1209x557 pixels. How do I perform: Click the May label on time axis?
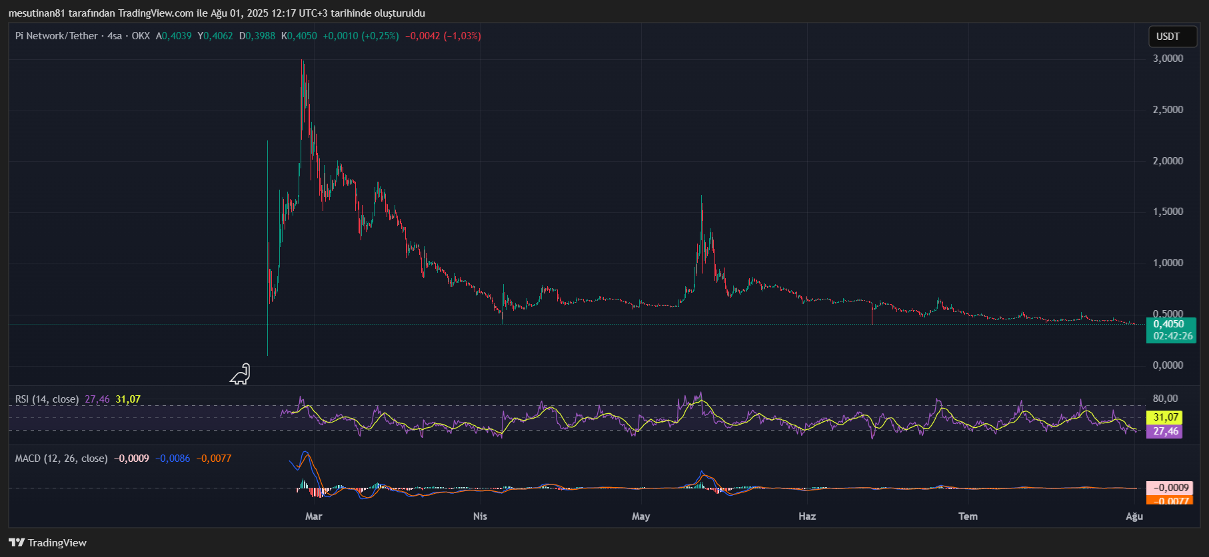[x=640, y=516]
